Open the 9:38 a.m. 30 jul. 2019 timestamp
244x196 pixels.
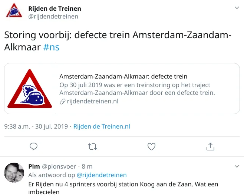(36, 126)
